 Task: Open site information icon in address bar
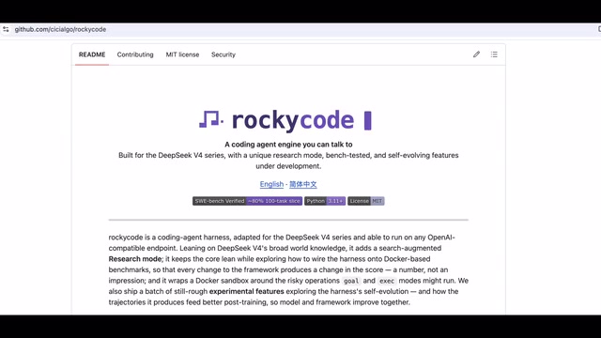6,29
